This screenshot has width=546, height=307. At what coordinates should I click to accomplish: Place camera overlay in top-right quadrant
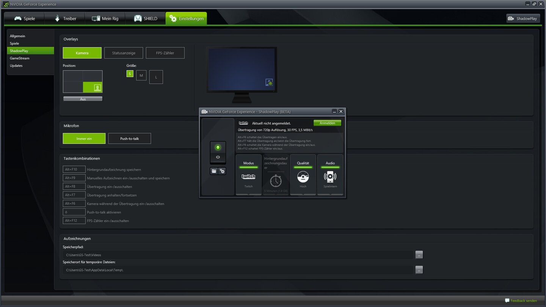[x=93, y=76]
